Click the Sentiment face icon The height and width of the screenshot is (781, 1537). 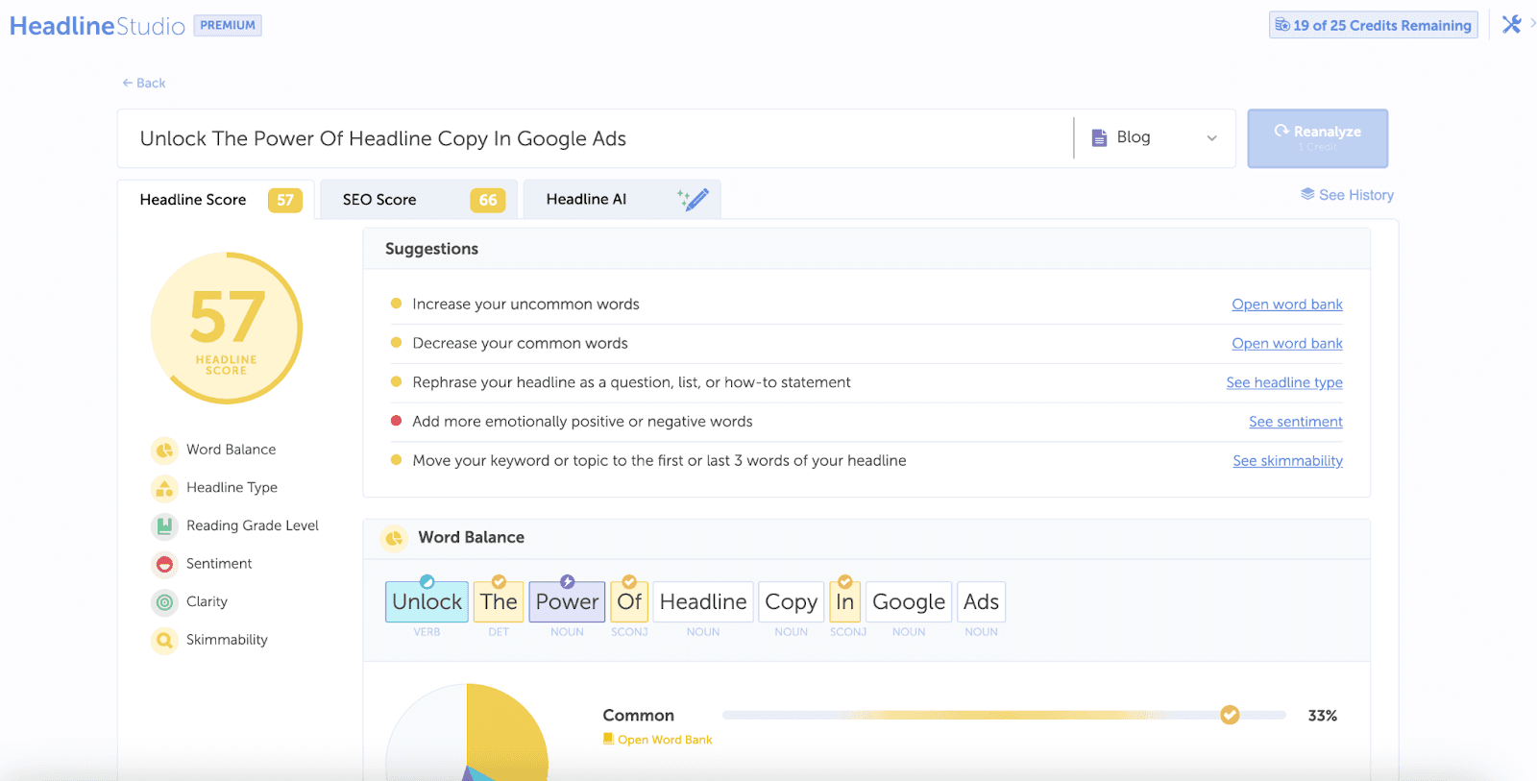coord(164,564)
